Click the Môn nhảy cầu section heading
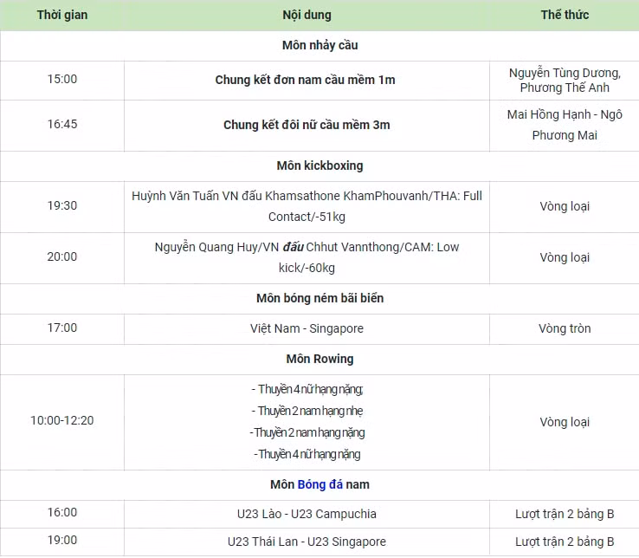This screenshot has height=558, width=639. pos(319,45)
